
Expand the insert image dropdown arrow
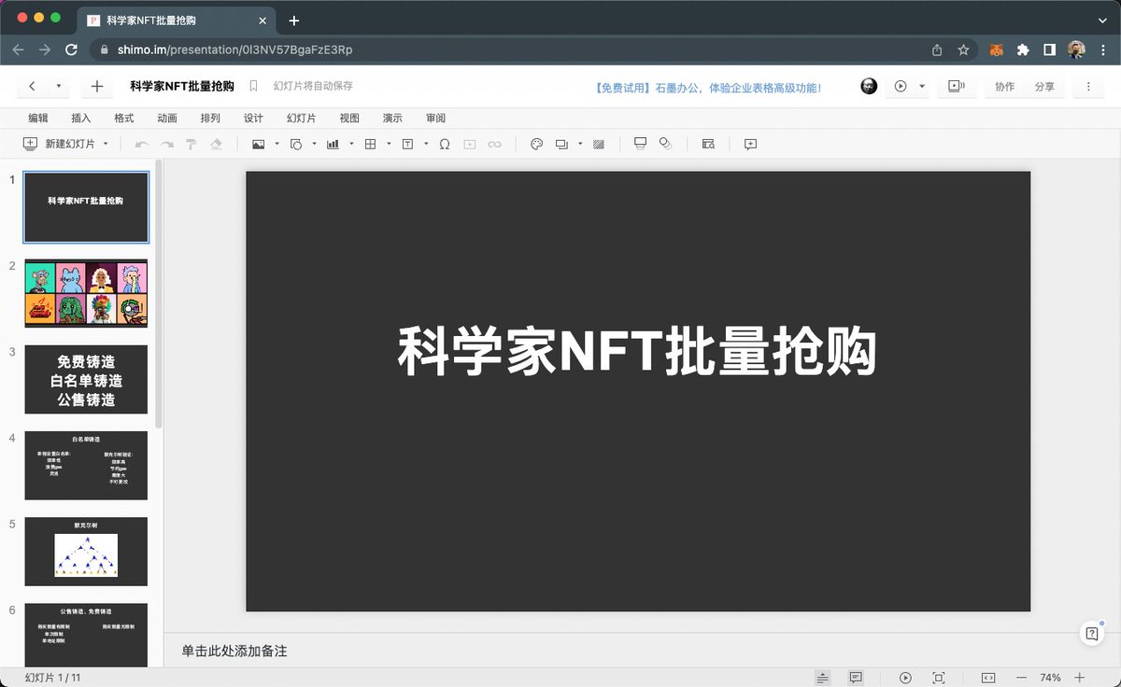tap(277, 144)
